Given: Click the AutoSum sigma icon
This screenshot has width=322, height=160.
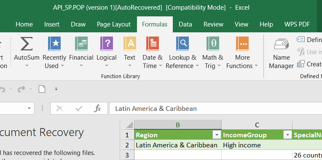Looking at the screenshot, I should point(27,44).
